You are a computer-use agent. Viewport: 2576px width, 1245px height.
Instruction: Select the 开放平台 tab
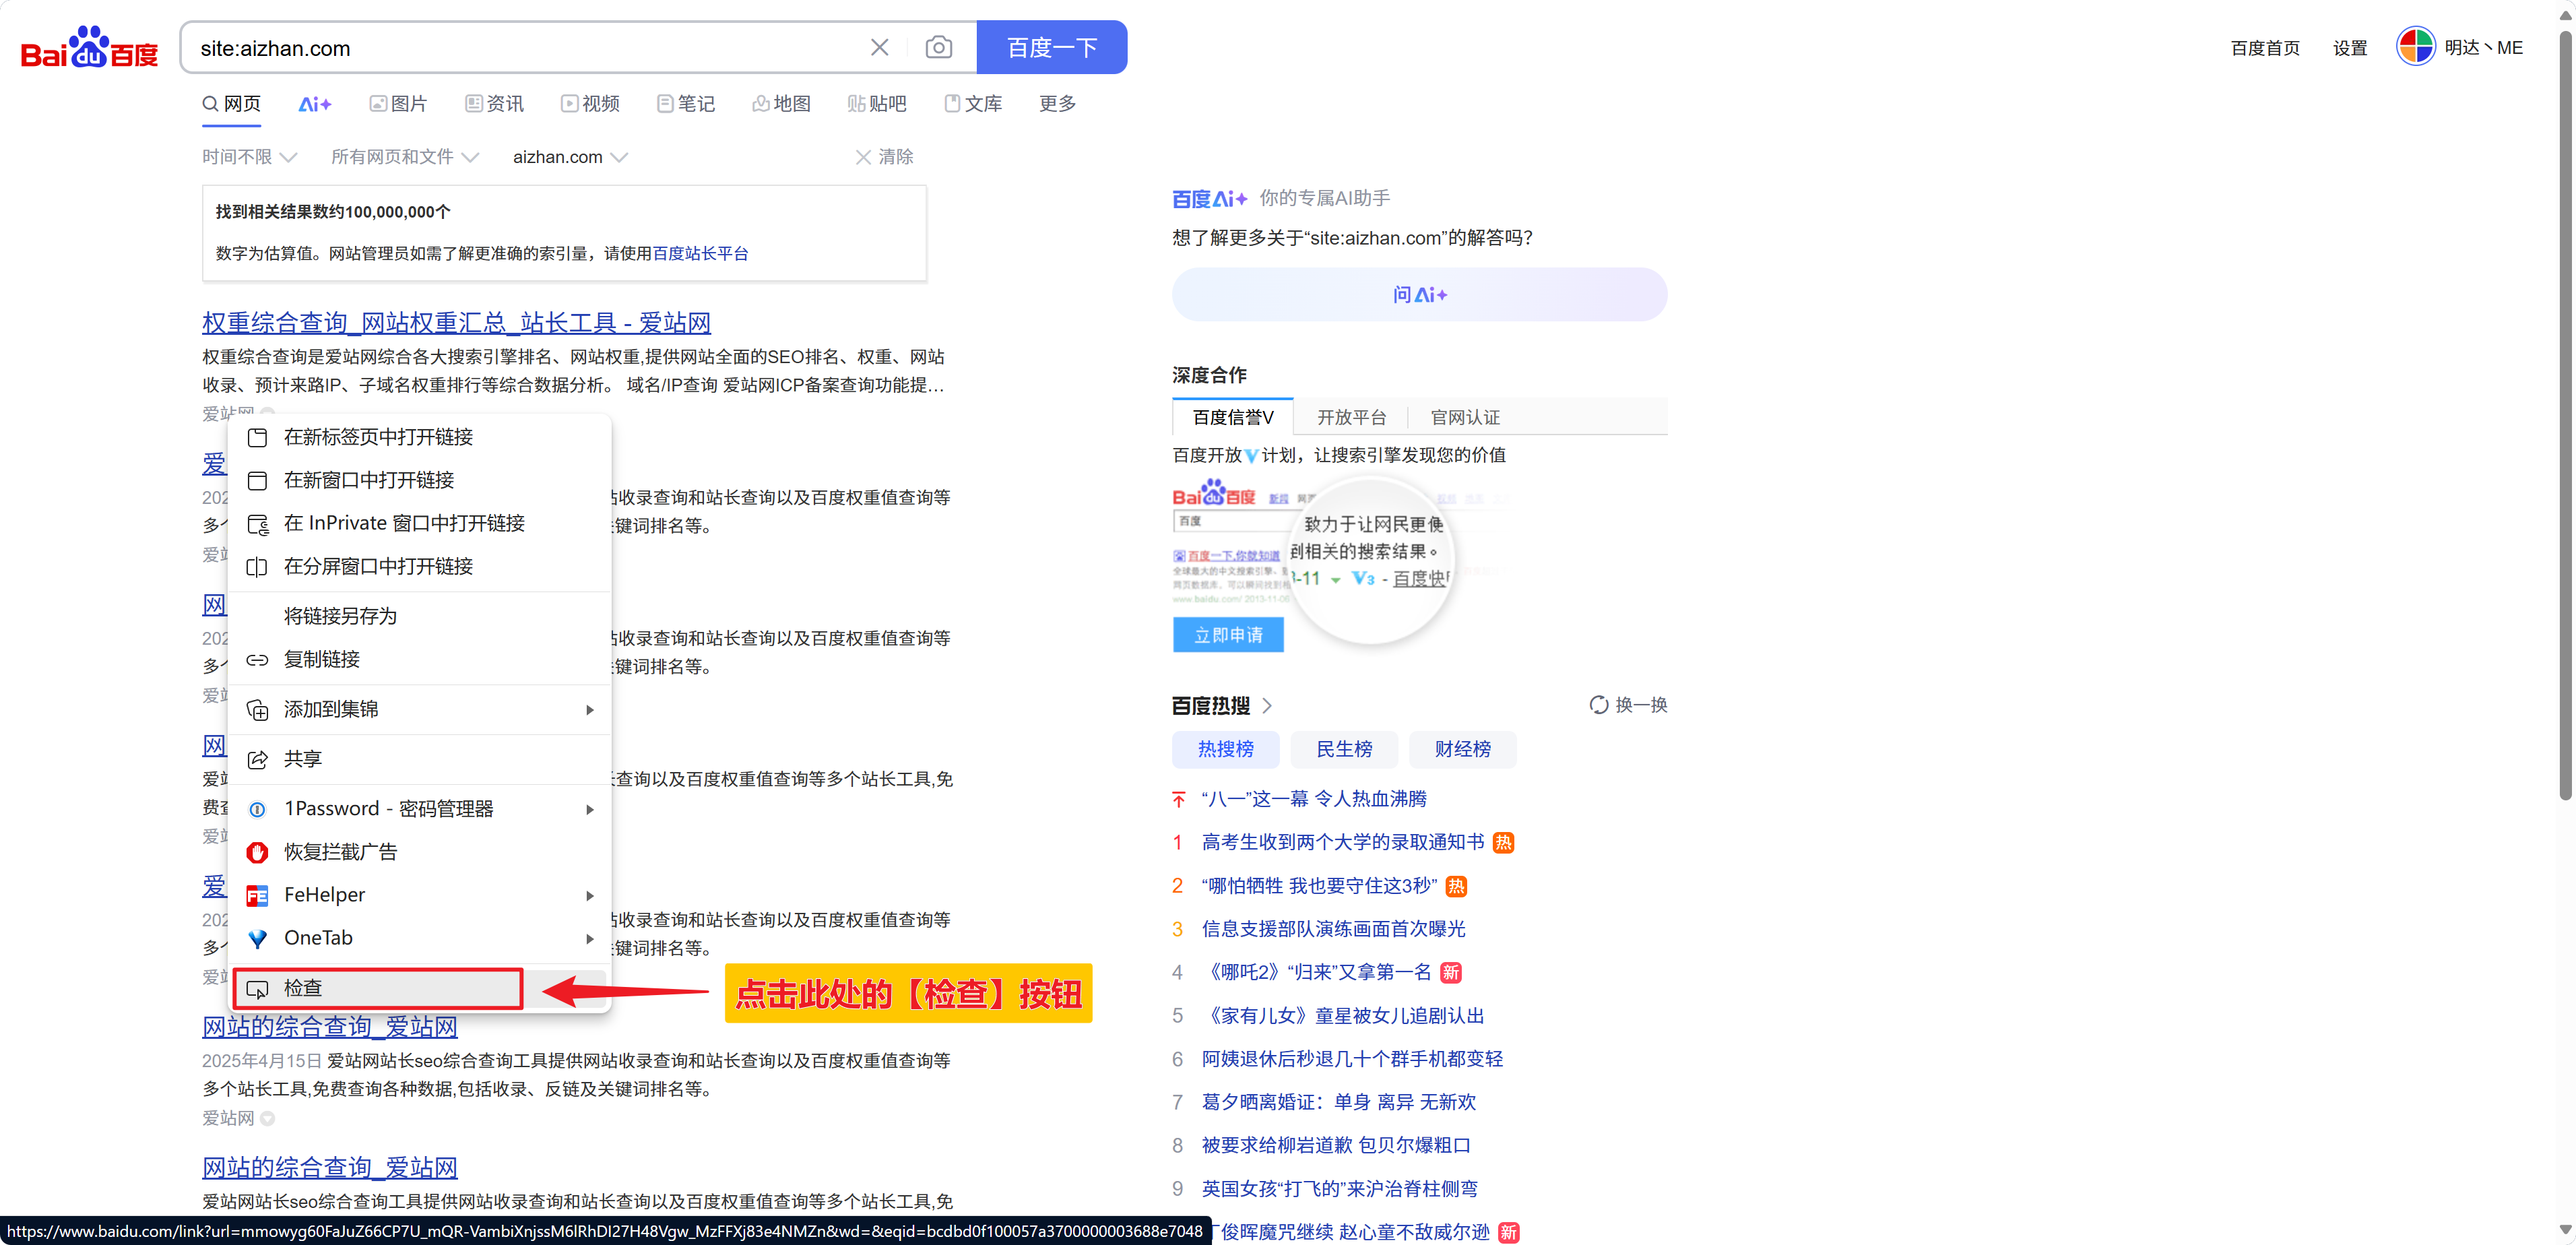coord(1351,417)
